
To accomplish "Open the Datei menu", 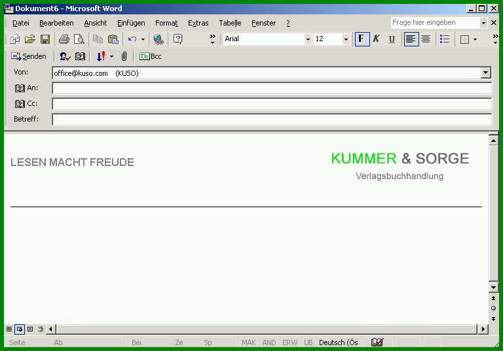I will click(x=21, y=23).
